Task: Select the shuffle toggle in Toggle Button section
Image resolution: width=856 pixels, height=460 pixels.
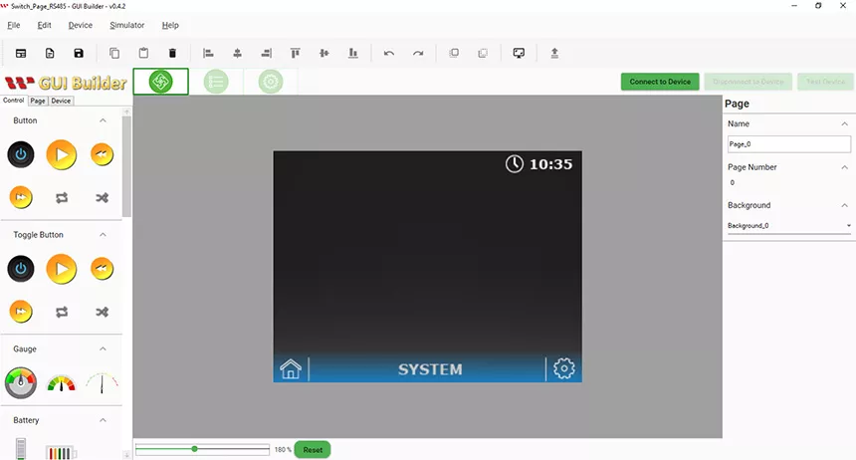Action: (102, 312)
